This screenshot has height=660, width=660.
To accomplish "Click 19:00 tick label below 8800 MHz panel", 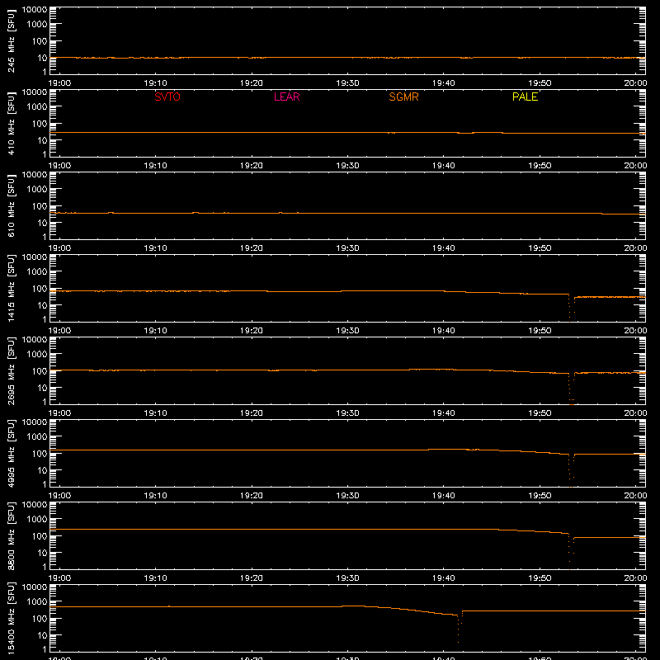I will coord(59,578).
